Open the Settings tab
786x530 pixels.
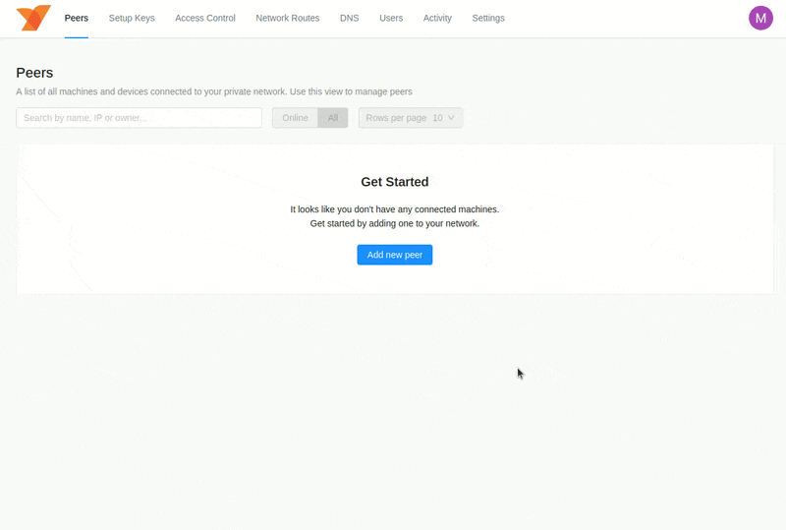[488, 18]
